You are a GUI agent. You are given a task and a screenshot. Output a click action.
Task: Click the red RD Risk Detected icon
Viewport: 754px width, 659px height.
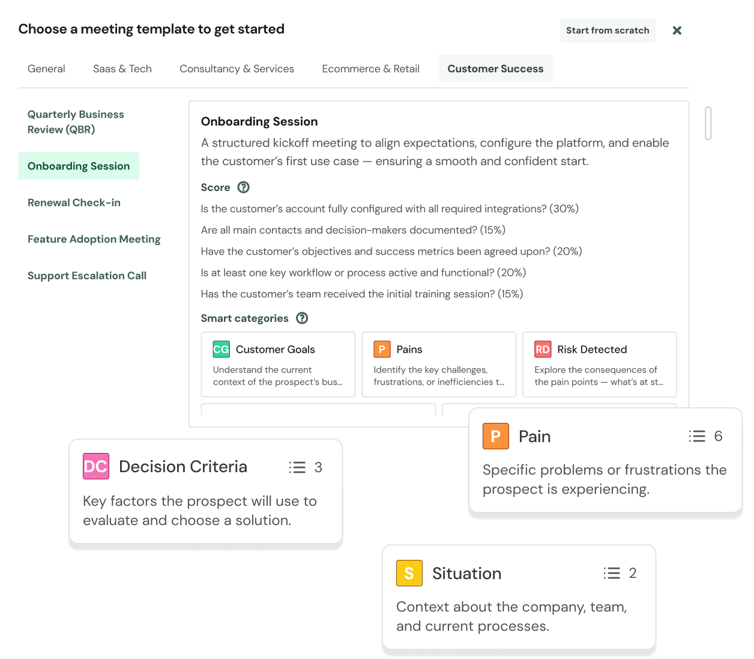(x=543, y=350)
